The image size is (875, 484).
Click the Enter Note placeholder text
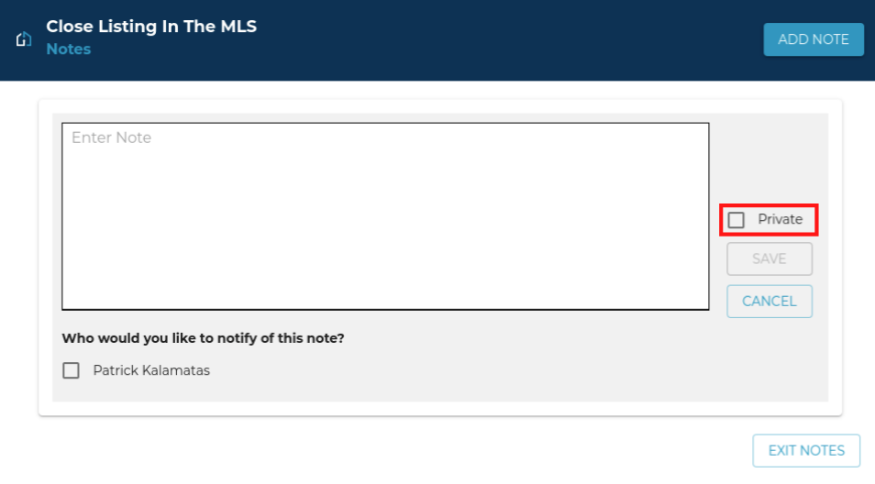tap(111, 137)
